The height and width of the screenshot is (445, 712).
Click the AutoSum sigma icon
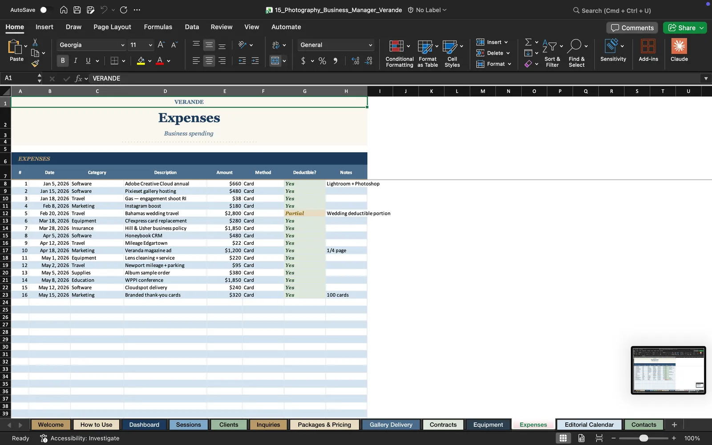tap(528, 42)
